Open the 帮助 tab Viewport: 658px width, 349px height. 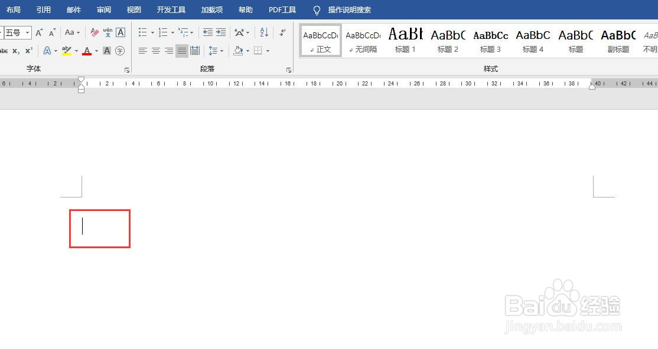pyautogui.click(x=246, y=9)
